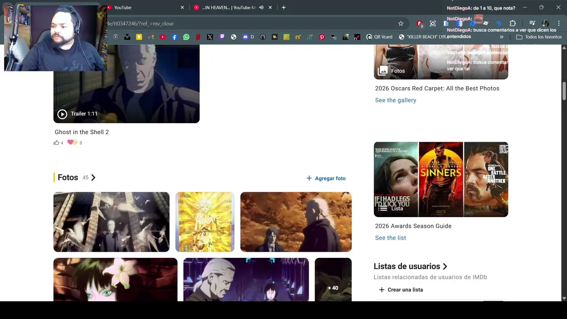Open the Discord bookmark labeled D
Viewport: 567px width, 319px height.
pyautogui.click(x=248, y=37)
